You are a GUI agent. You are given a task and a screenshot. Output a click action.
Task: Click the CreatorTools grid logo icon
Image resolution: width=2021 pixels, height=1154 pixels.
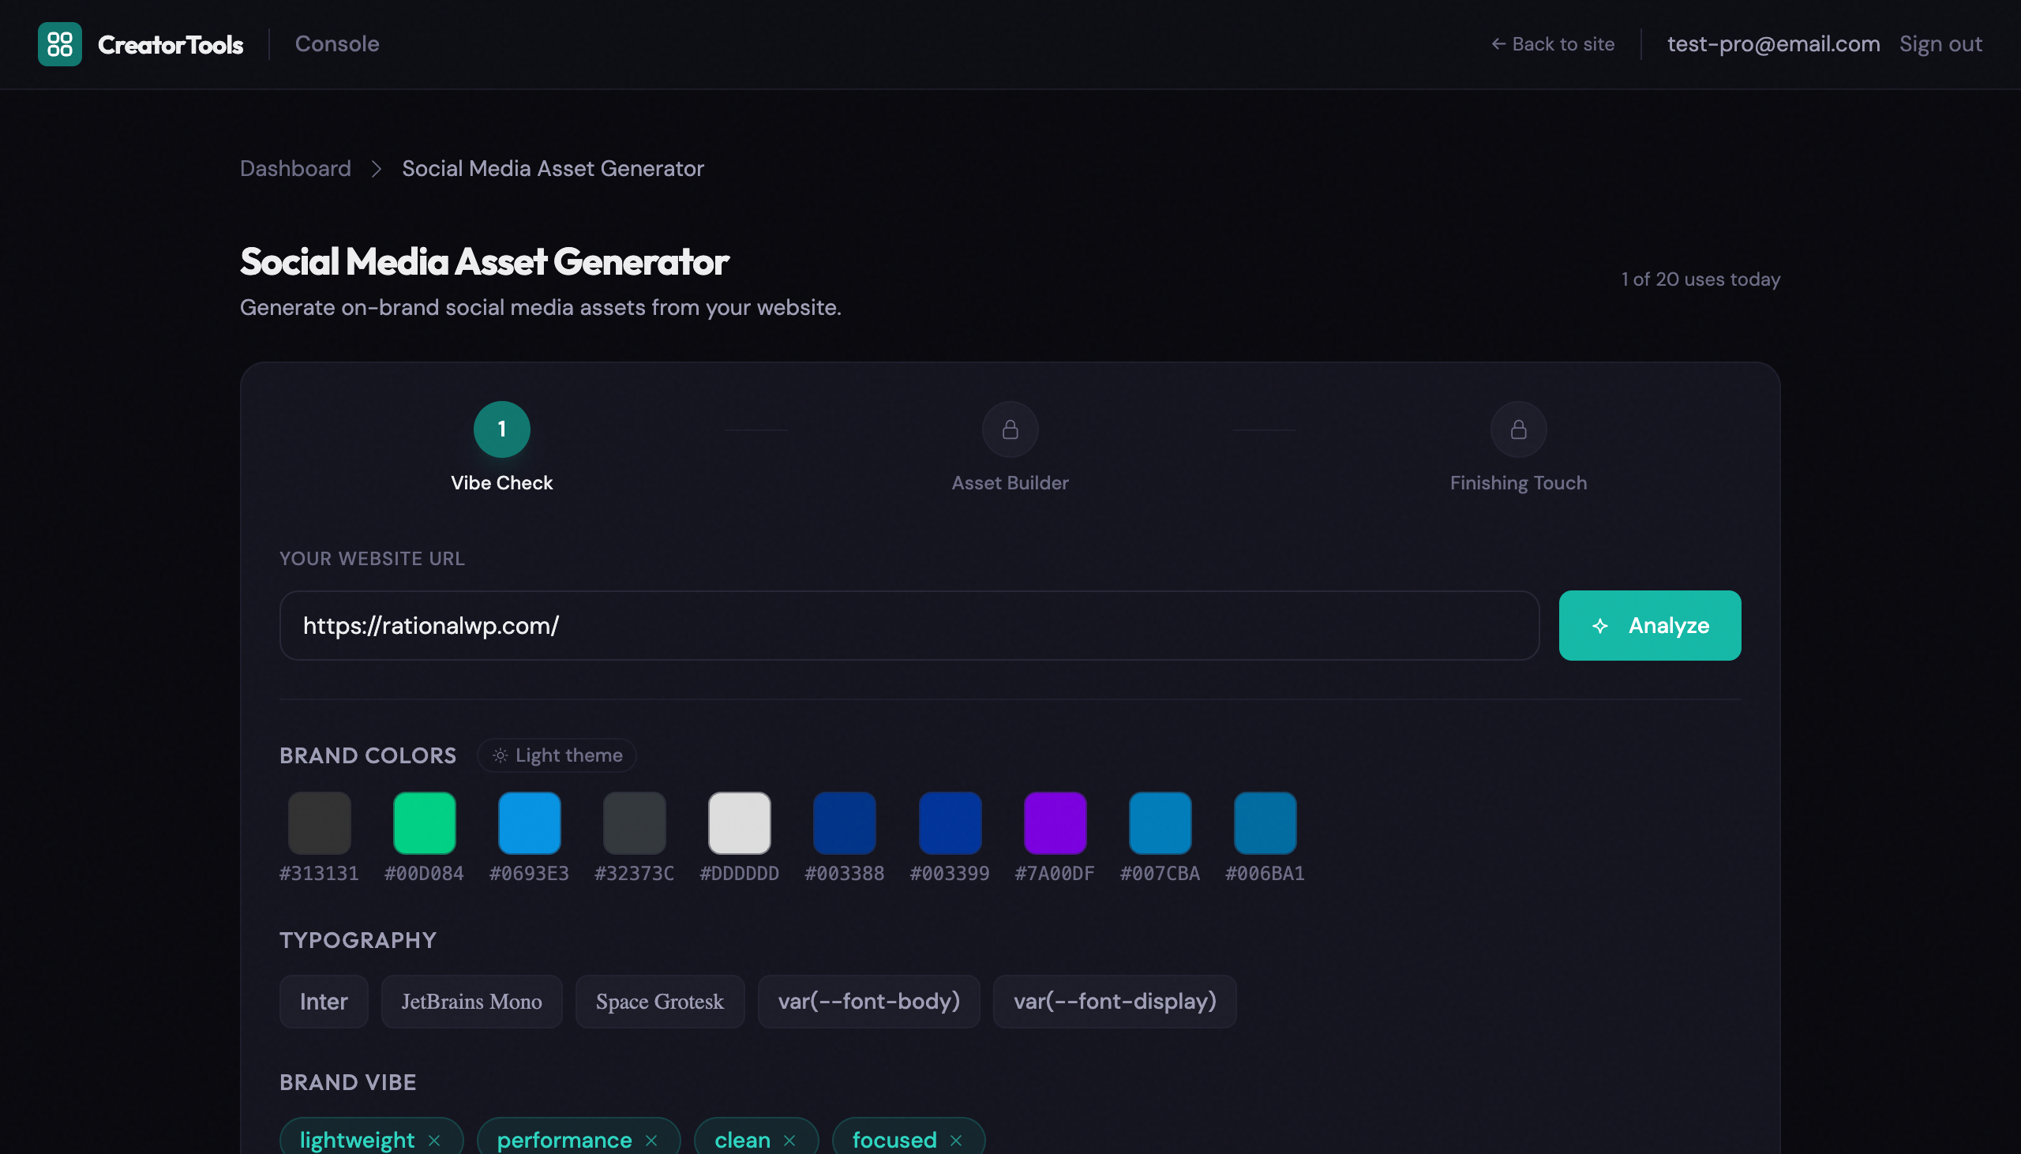pyautogui.click(x=60, y=43)
